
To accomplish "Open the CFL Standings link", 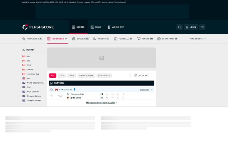I will tap(144, 90).
